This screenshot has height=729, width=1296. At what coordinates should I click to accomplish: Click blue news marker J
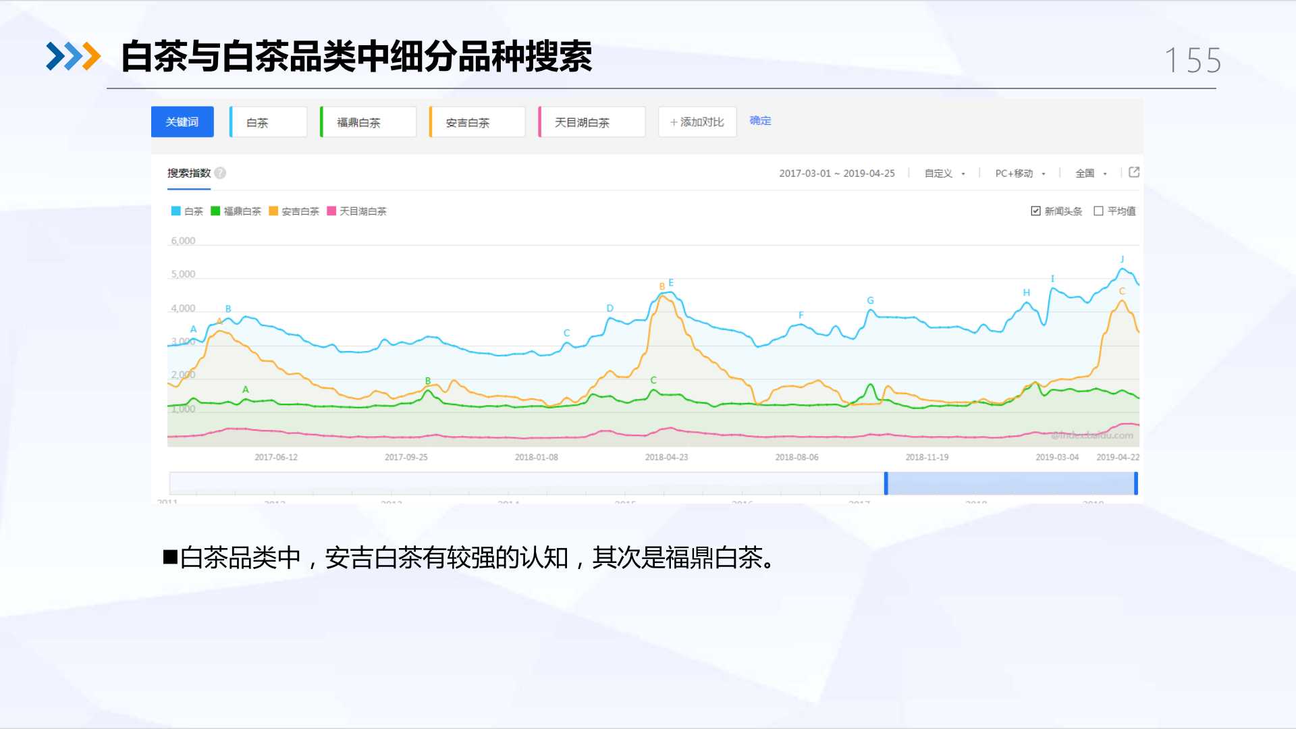1122,259
